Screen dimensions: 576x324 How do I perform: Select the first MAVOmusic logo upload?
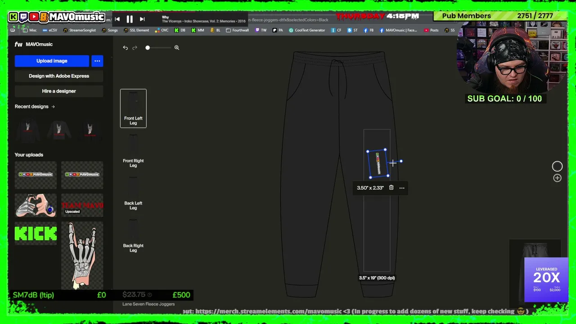tap(36, 175)
